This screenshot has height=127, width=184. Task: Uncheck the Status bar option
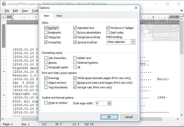(46, 37)
